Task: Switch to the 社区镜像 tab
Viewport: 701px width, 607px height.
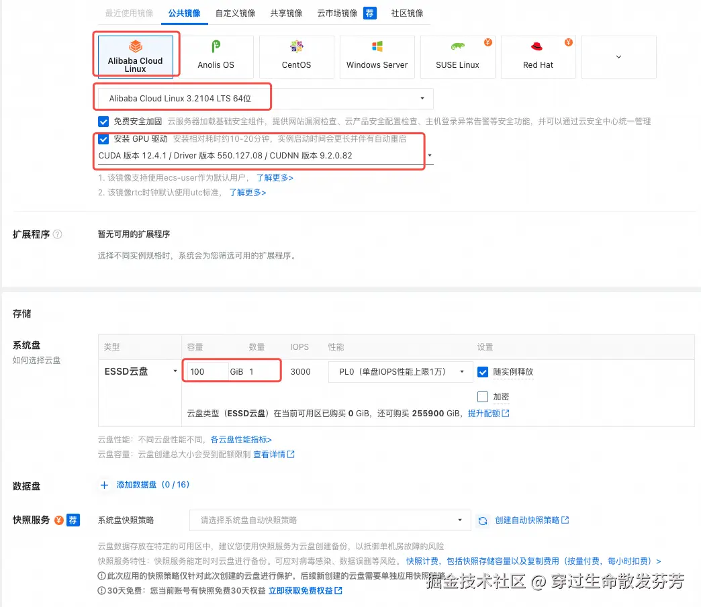Action: tap(407, 13)
